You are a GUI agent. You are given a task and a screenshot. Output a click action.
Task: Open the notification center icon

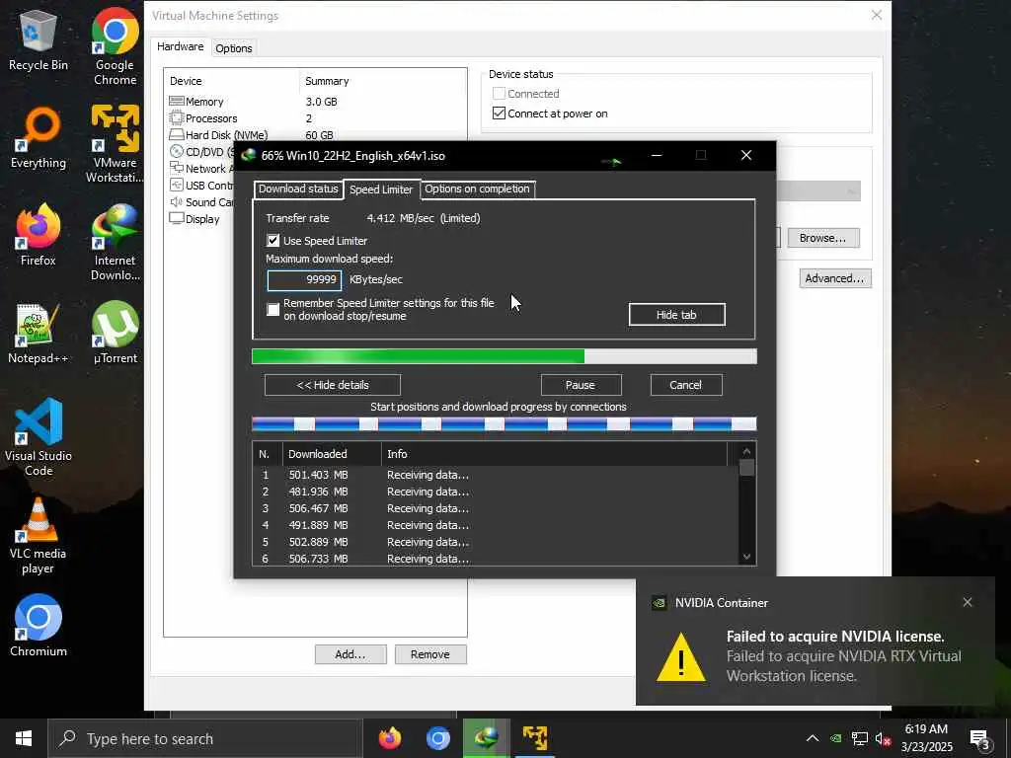tap(980, 739)
